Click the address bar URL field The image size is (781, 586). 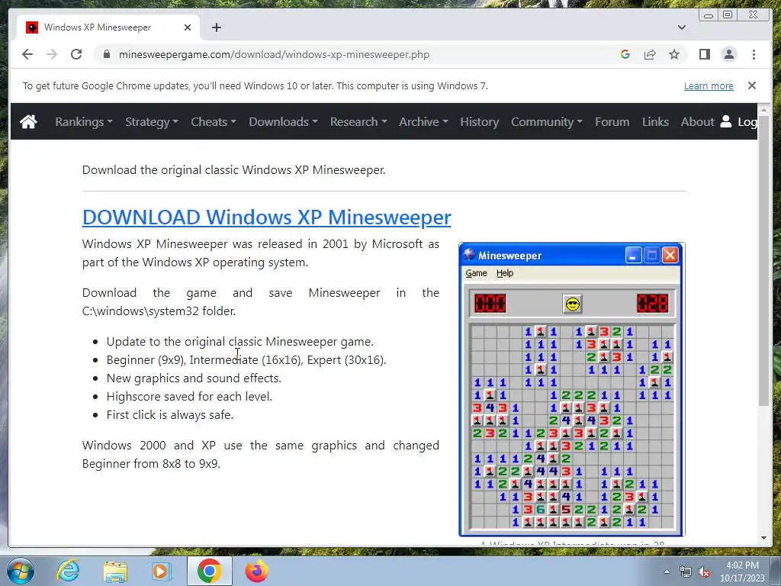(358, 54)
